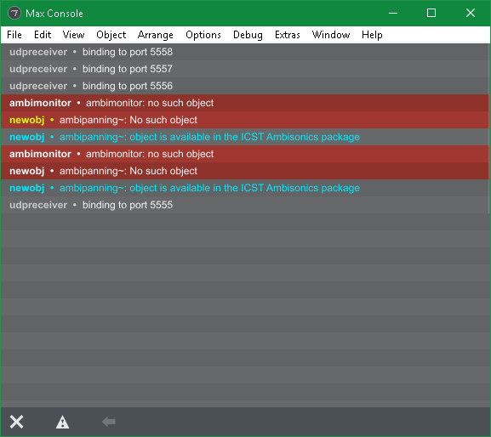Clear the console with the X icon
This screenshot has height=437, width=491.
tap(16, 422)
